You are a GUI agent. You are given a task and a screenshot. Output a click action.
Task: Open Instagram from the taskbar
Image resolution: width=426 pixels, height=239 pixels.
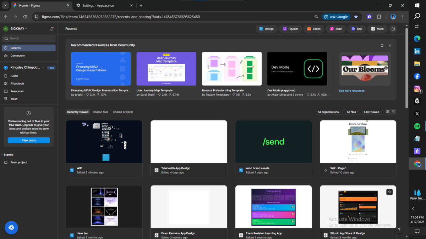point(417,89)
